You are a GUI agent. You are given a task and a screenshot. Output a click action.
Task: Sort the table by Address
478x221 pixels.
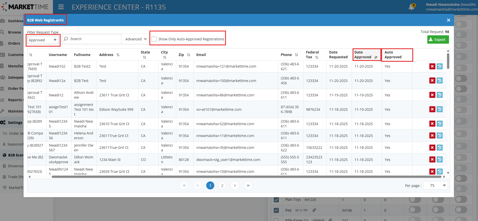(x=118, y=55)
